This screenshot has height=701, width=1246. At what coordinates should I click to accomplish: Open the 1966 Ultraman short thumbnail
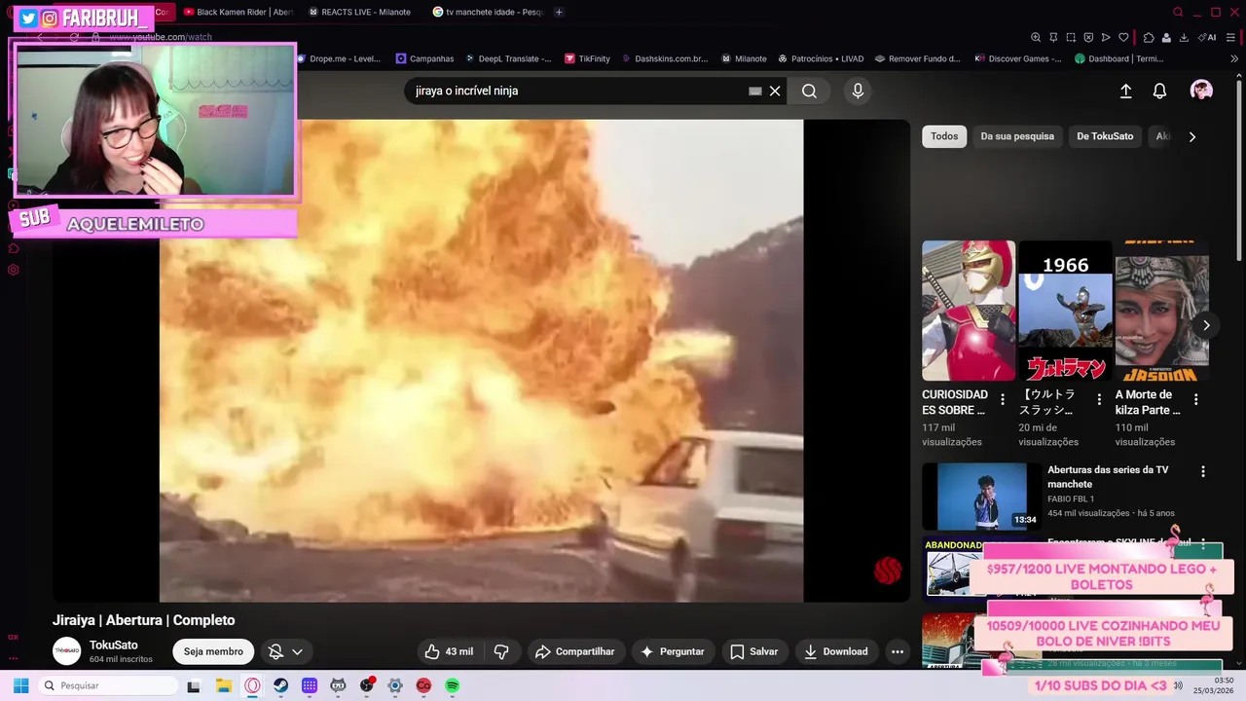1065,311
